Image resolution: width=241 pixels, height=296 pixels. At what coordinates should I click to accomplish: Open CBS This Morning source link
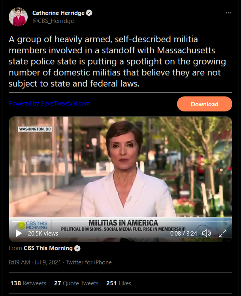(x=48, y=248)
